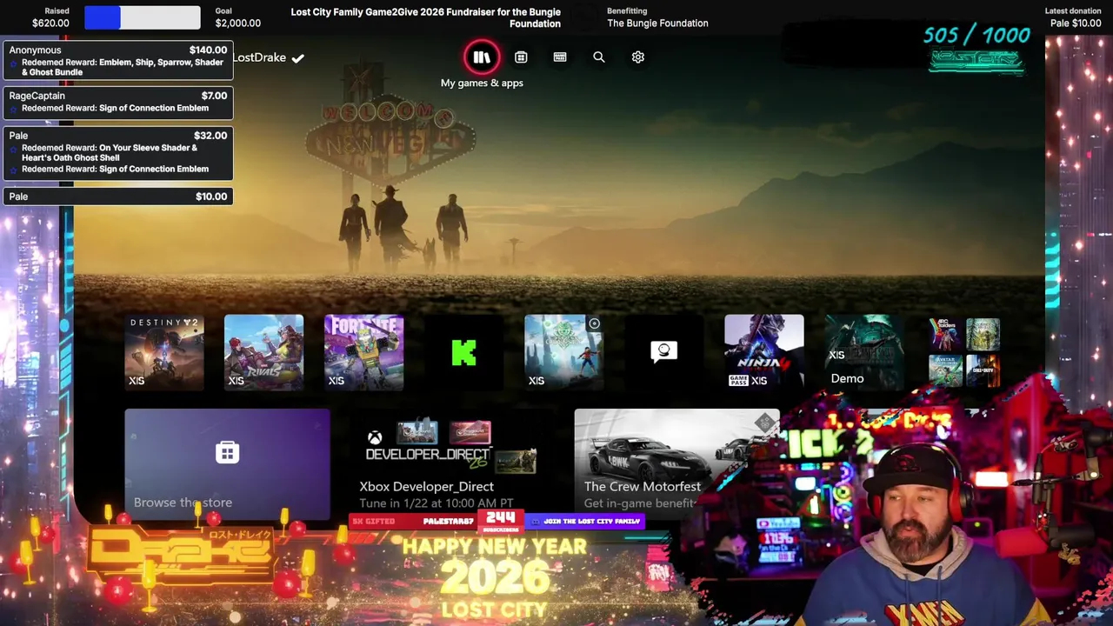Viewport: 1113px width, 626px height.
Task: Open game tile between Kick and chat tiles
Action: pyautogui.click(x=564, y=352)
